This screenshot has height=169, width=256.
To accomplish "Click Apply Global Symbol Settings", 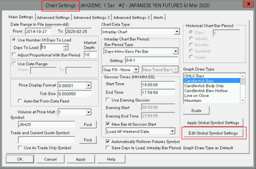I will [213, 123].
